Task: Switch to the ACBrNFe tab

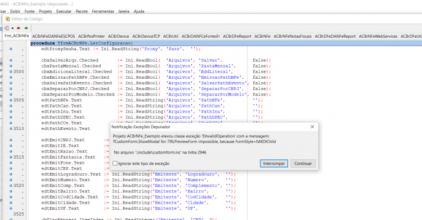Action: pyautogui.click(x=262, y=36)
